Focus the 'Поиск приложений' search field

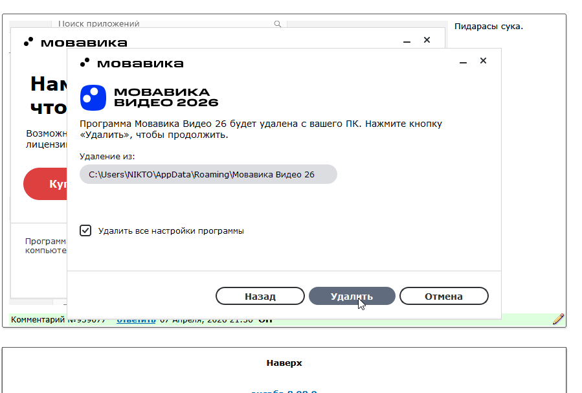tap(162, 24)
